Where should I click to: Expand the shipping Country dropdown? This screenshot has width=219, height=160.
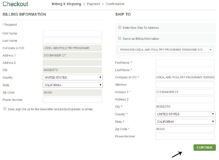pyautogui.click(x=185, y=114)
